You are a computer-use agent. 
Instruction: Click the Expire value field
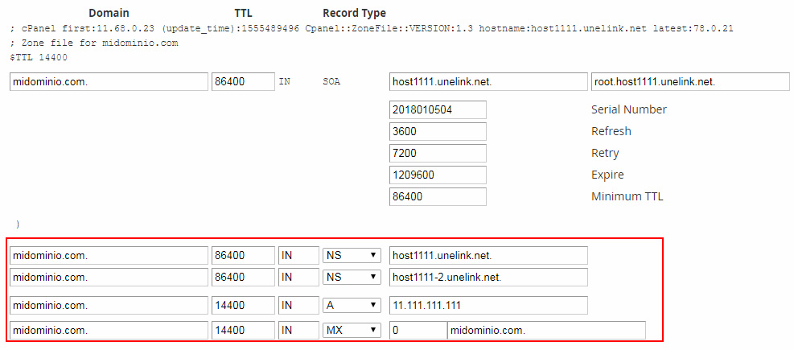click(438, 175)
